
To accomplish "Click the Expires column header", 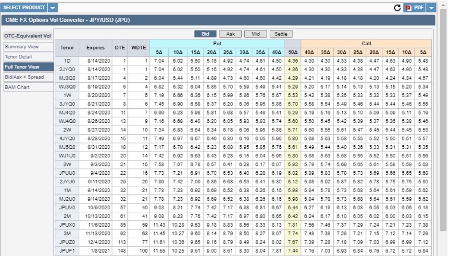I will (x=95, y=48).
